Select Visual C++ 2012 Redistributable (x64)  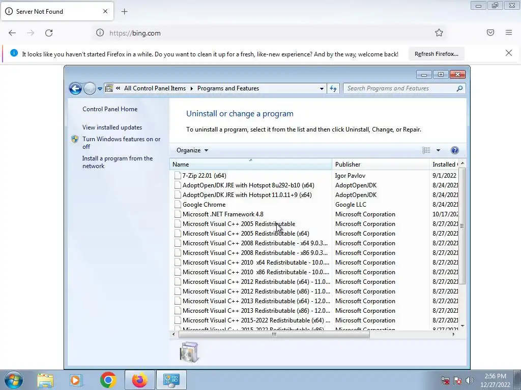pos(256,281)
